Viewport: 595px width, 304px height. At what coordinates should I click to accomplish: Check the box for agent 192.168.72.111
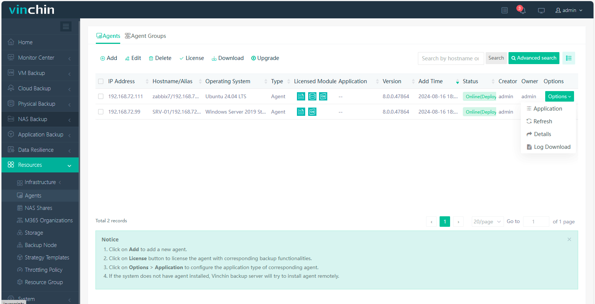tap(101, 96)
